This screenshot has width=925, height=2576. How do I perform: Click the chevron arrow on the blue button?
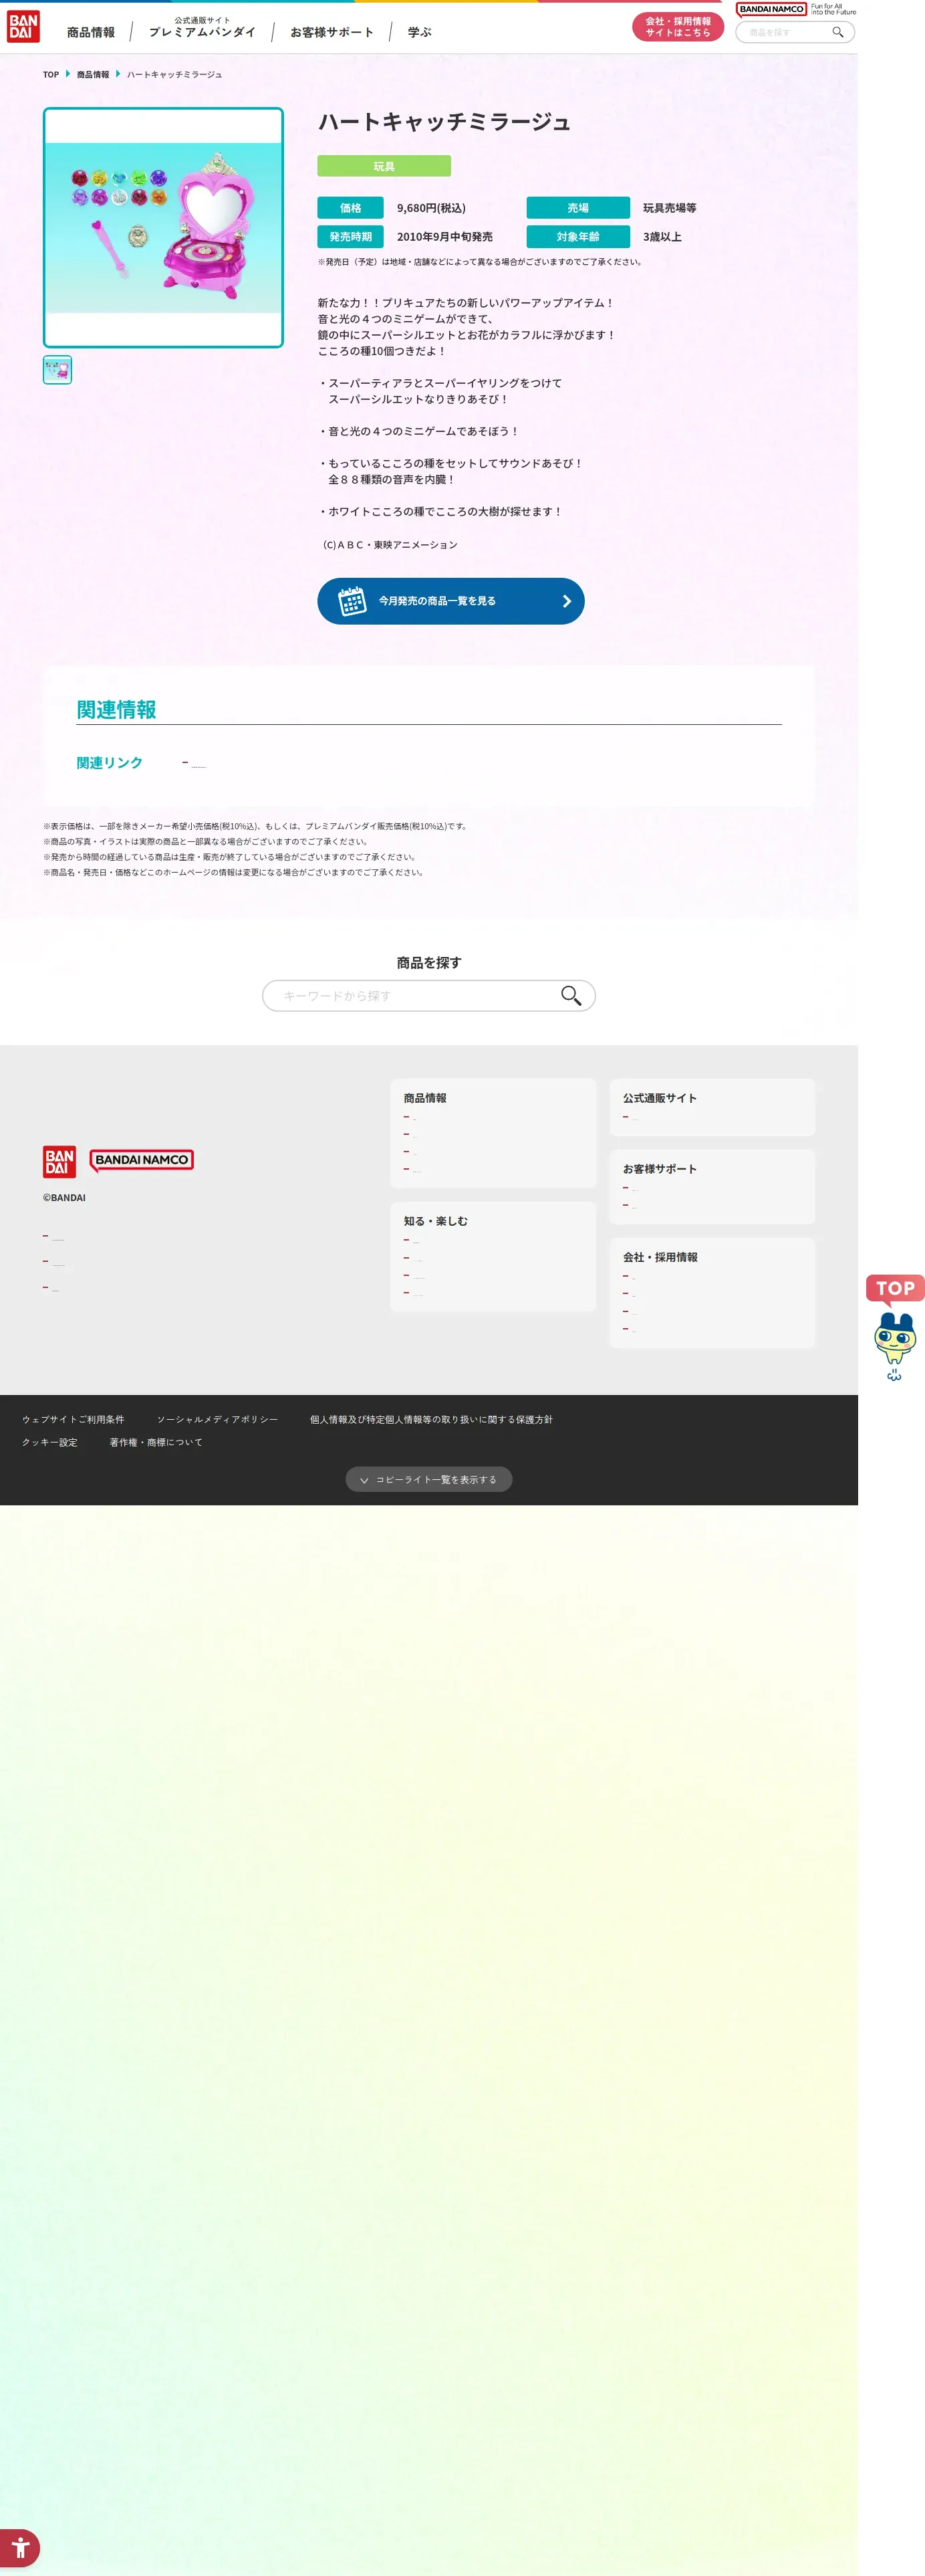(566, 601)
